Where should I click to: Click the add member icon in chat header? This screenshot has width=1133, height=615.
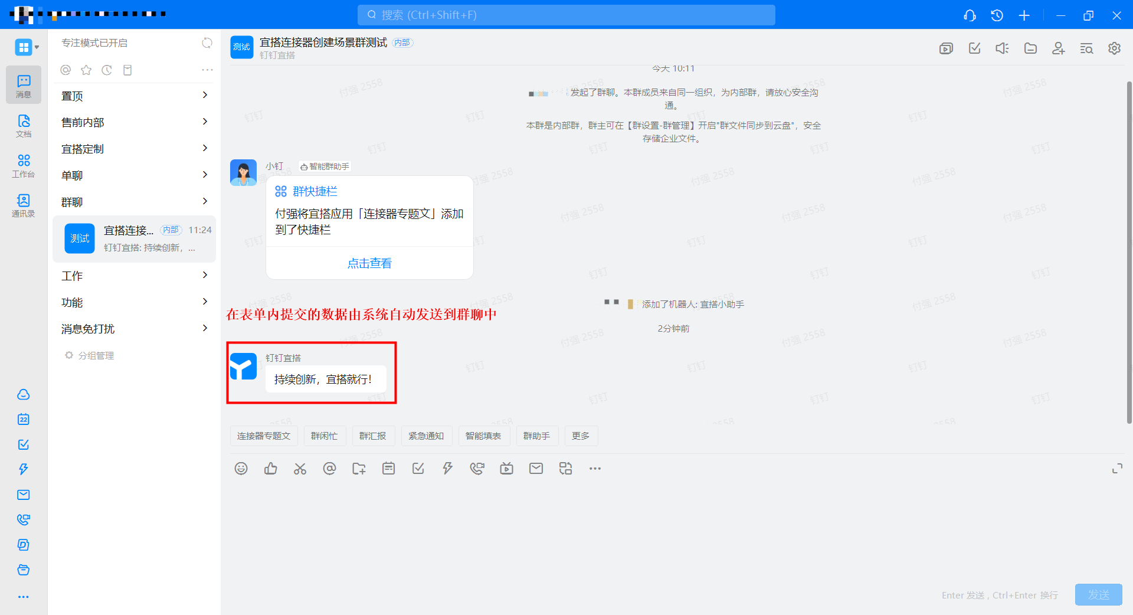click(1059, 48)
